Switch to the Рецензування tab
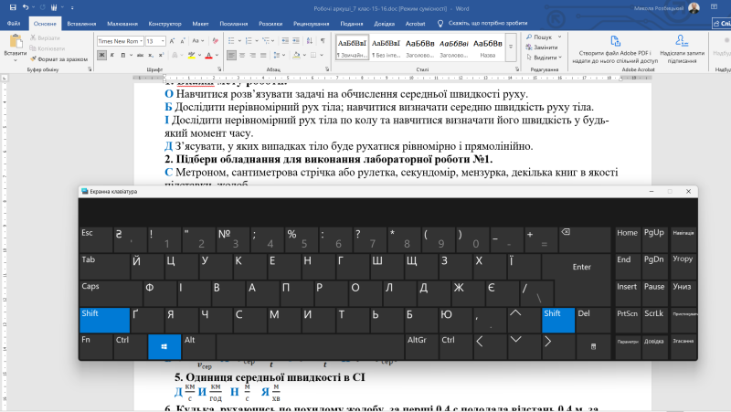The image size is (731, 412). (x=312, y=24)
